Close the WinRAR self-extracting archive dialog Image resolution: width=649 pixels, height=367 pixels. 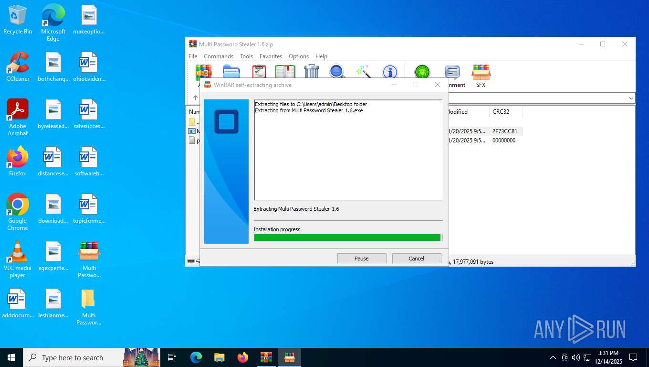coord(437,85)
